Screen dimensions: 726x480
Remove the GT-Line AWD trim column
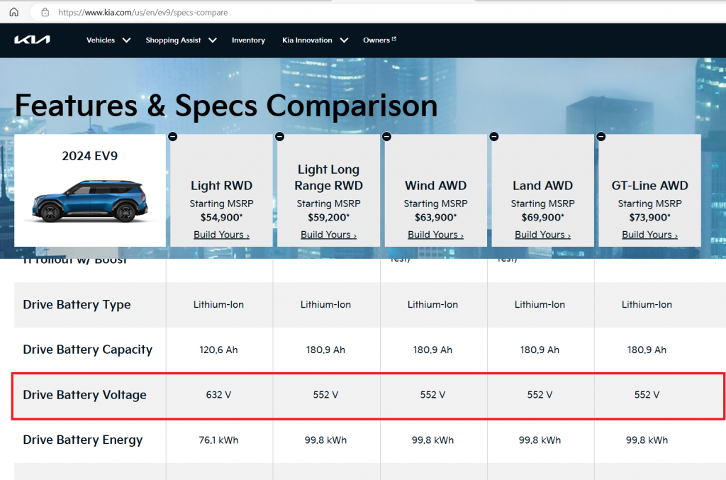(601, 137)
